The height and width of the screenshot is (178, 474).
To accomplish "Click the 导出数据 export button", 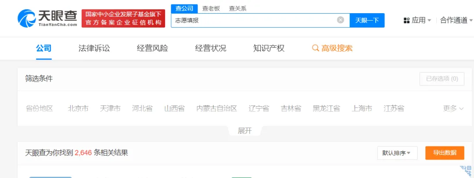I will (x=445, y=153).
